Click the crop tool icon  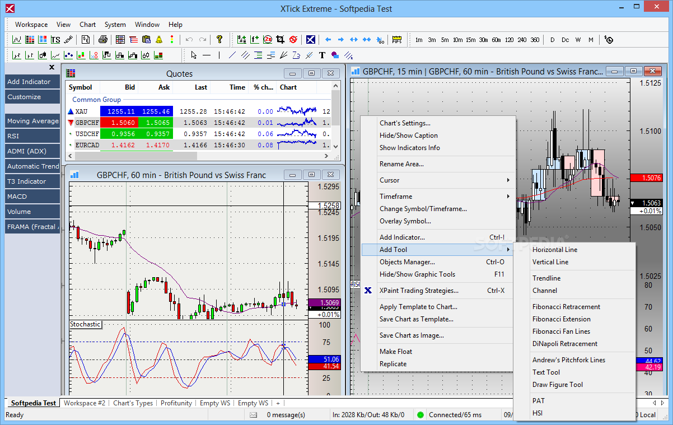click(x=281, y=40)
